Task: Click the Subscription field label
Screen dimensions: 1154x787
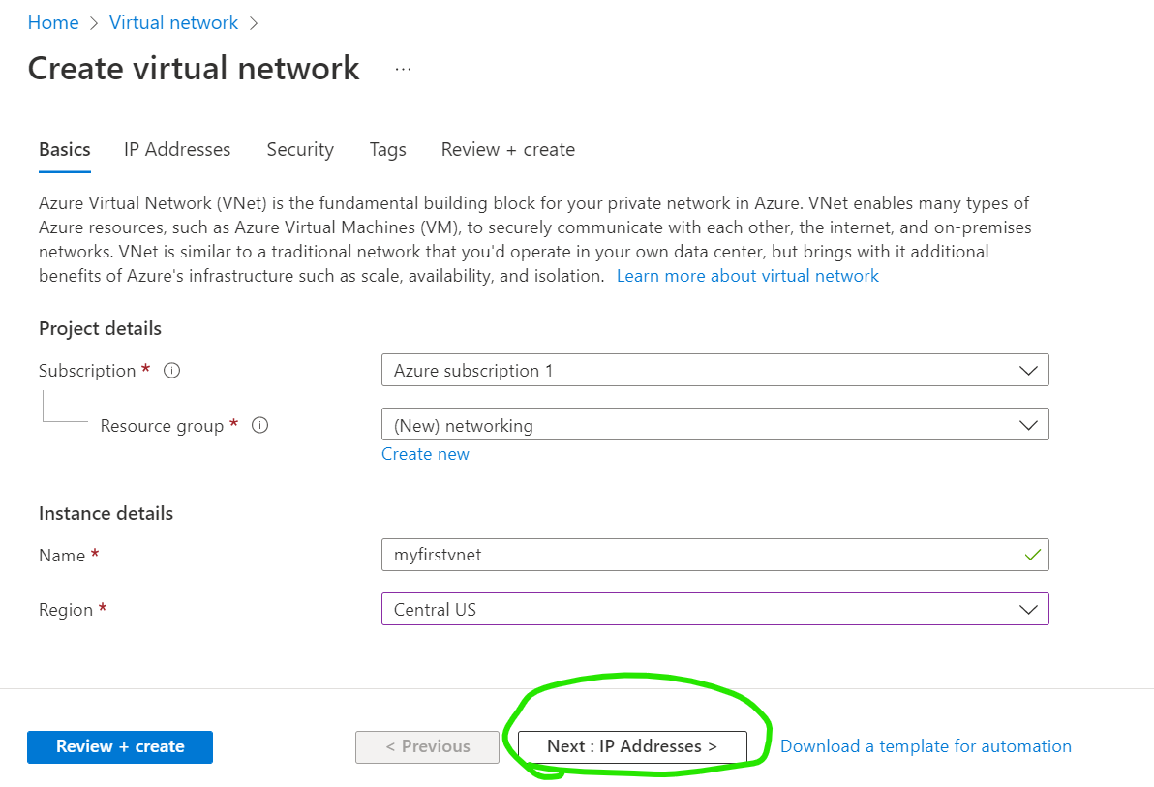Action: point(87,371)
